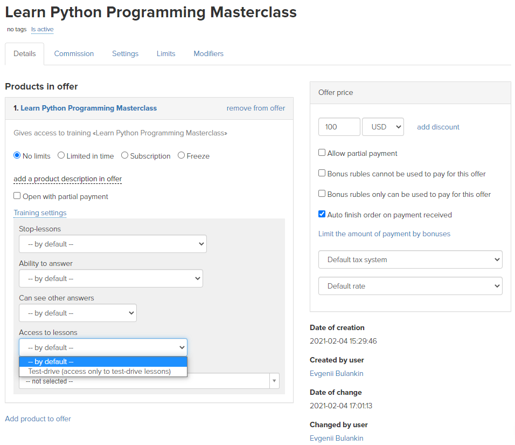The image size is (515, 445).
Task: Select the Limited in time radio option
Action: (x=61, y=155)
